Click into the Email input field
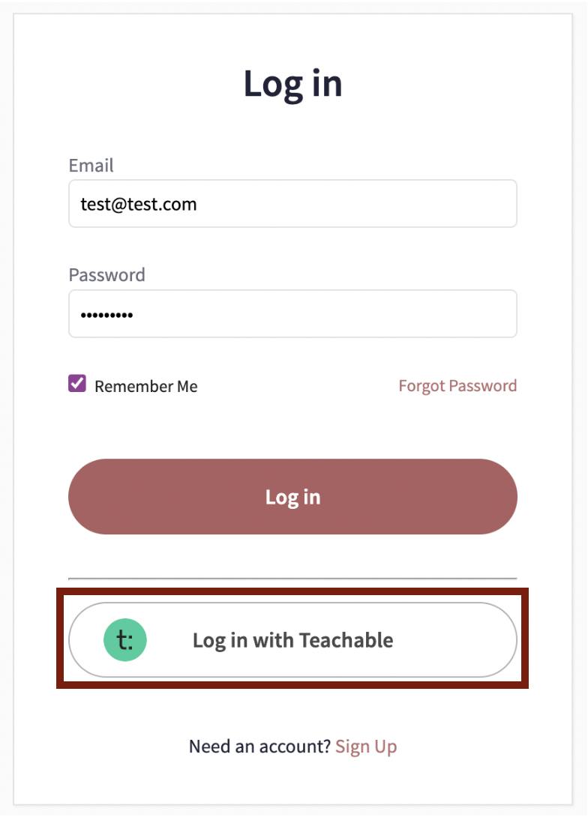 tap(292, 204)
